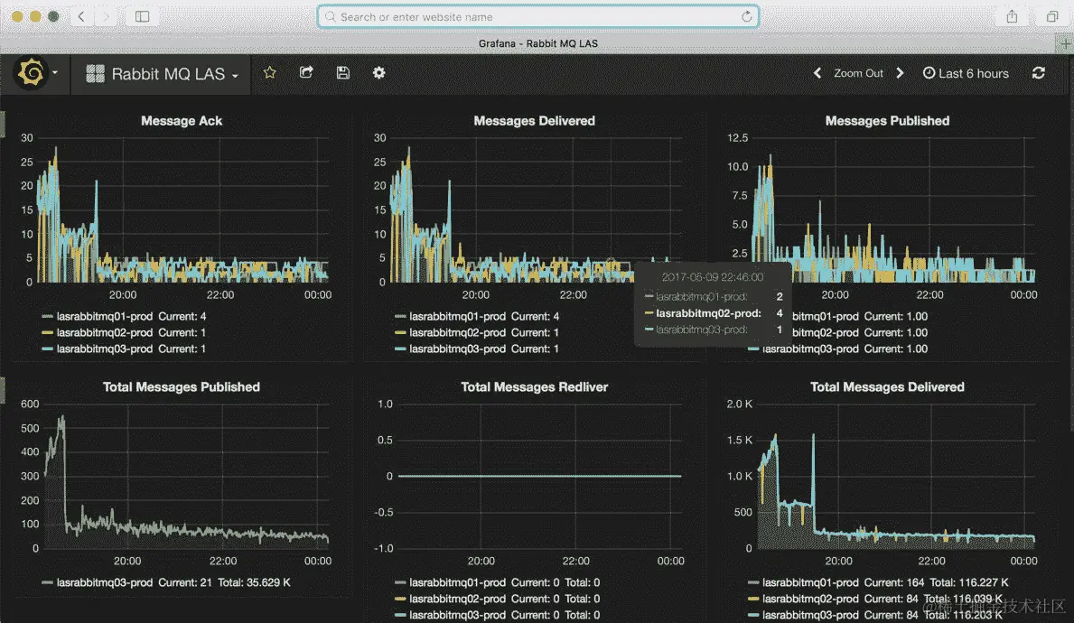Open the Grafana logo main menu

(32, 72)
